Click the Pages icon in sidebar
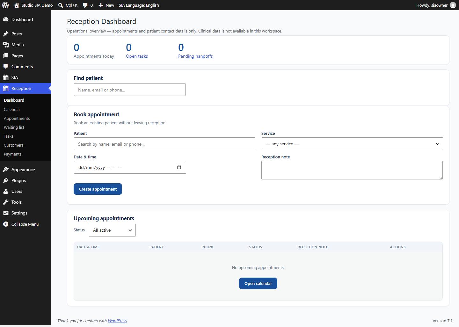Screen dimensions: 459x327 tap(6, 56)
